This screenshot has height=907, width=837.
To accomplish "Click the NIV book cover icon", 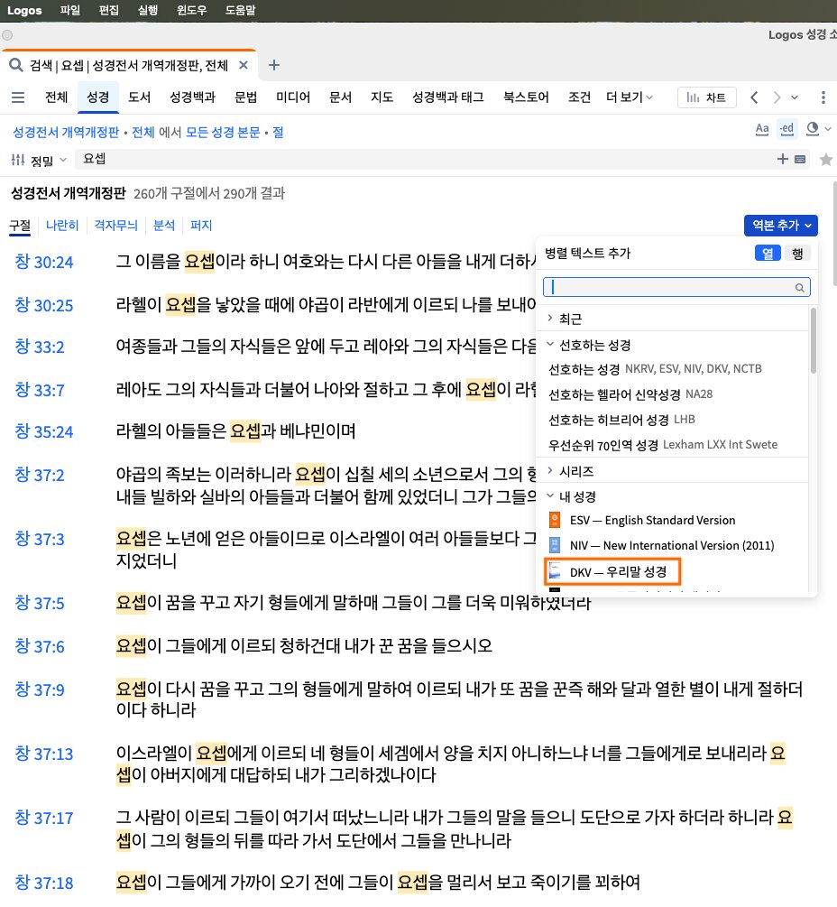I will click(x=555, y=545).
